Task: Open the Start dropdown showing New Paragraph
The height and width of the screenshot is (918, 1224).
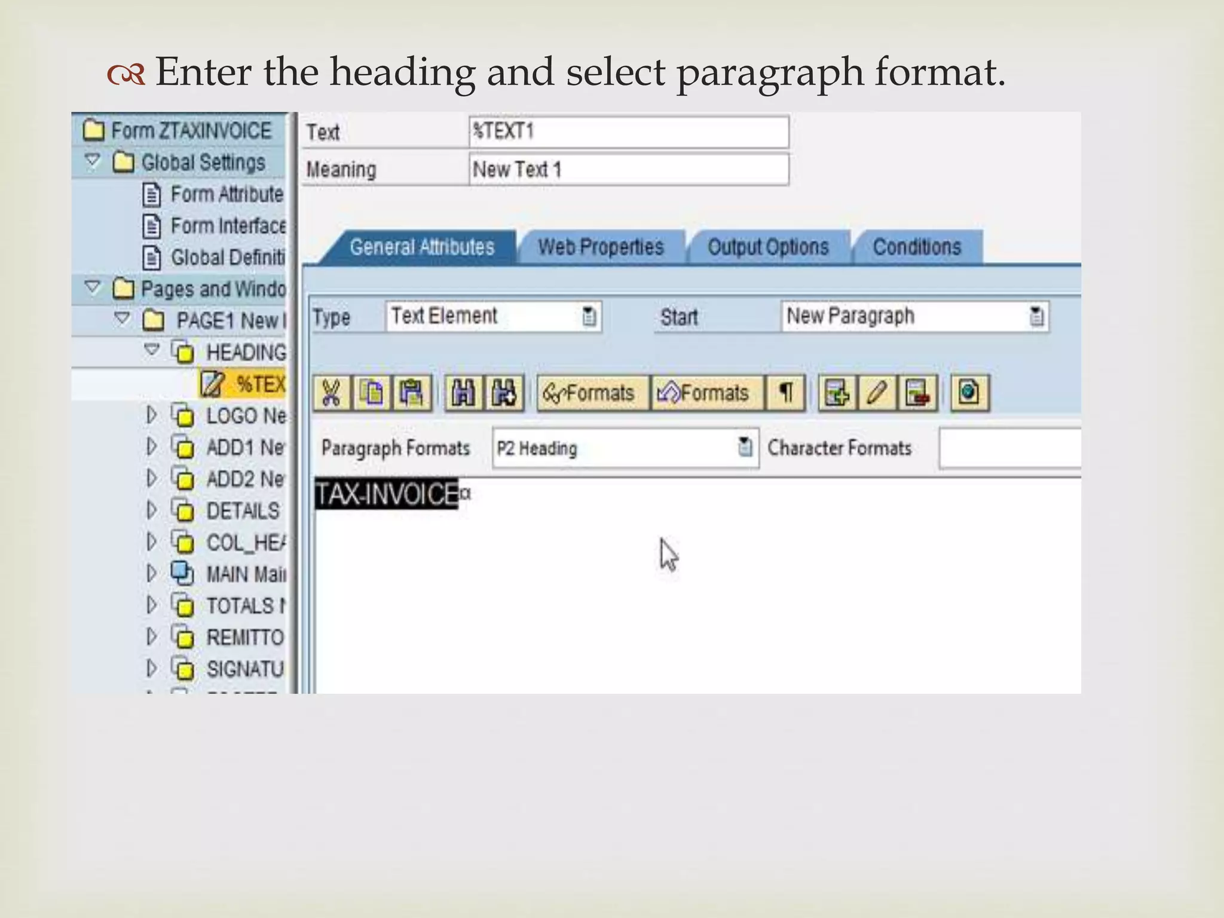Action: (1036, 316)
